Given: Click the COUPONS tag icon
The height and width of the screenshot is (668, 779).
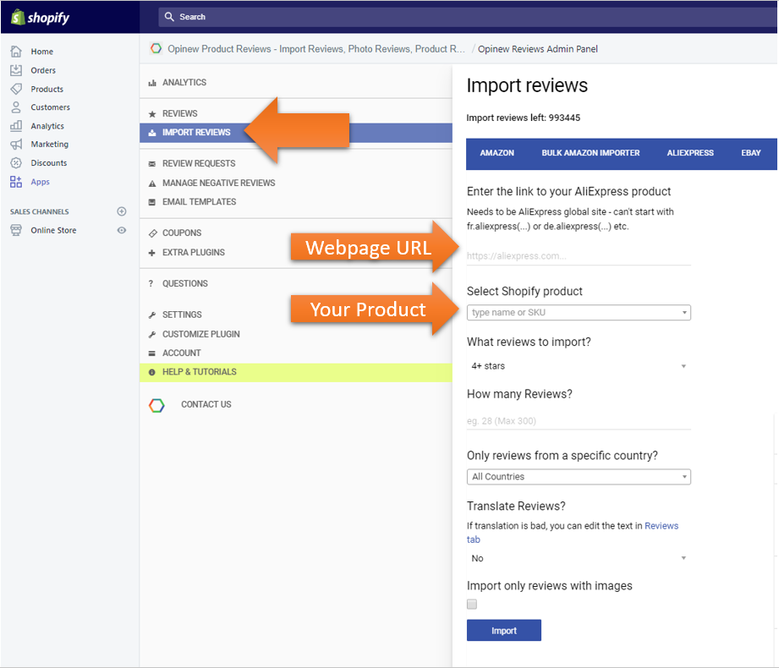Looking at the screenshot, I should pyautogui.click(x=152, y=233).
